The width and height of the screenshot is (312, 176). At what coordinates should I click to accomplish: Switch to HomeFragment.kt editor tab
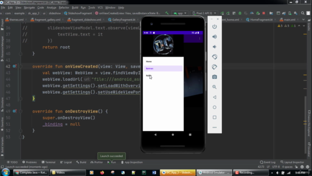coord(261,20)
